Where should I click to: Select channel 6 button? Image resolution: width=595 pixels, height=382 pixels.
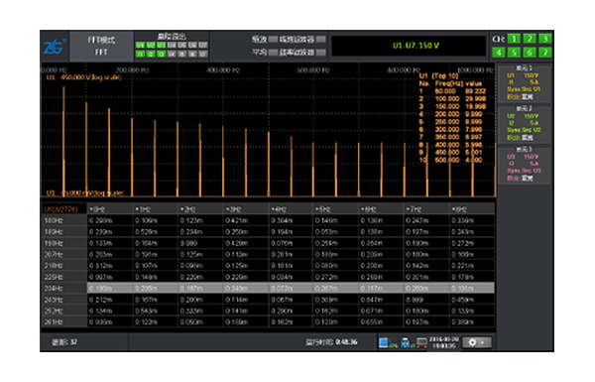point(530,53)
